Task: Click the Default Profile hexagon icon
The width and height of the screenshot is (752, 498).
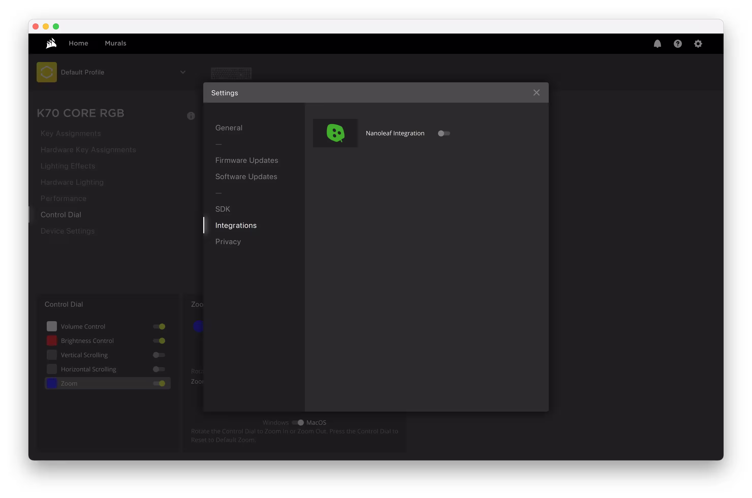Action: [x=47, y=72]
